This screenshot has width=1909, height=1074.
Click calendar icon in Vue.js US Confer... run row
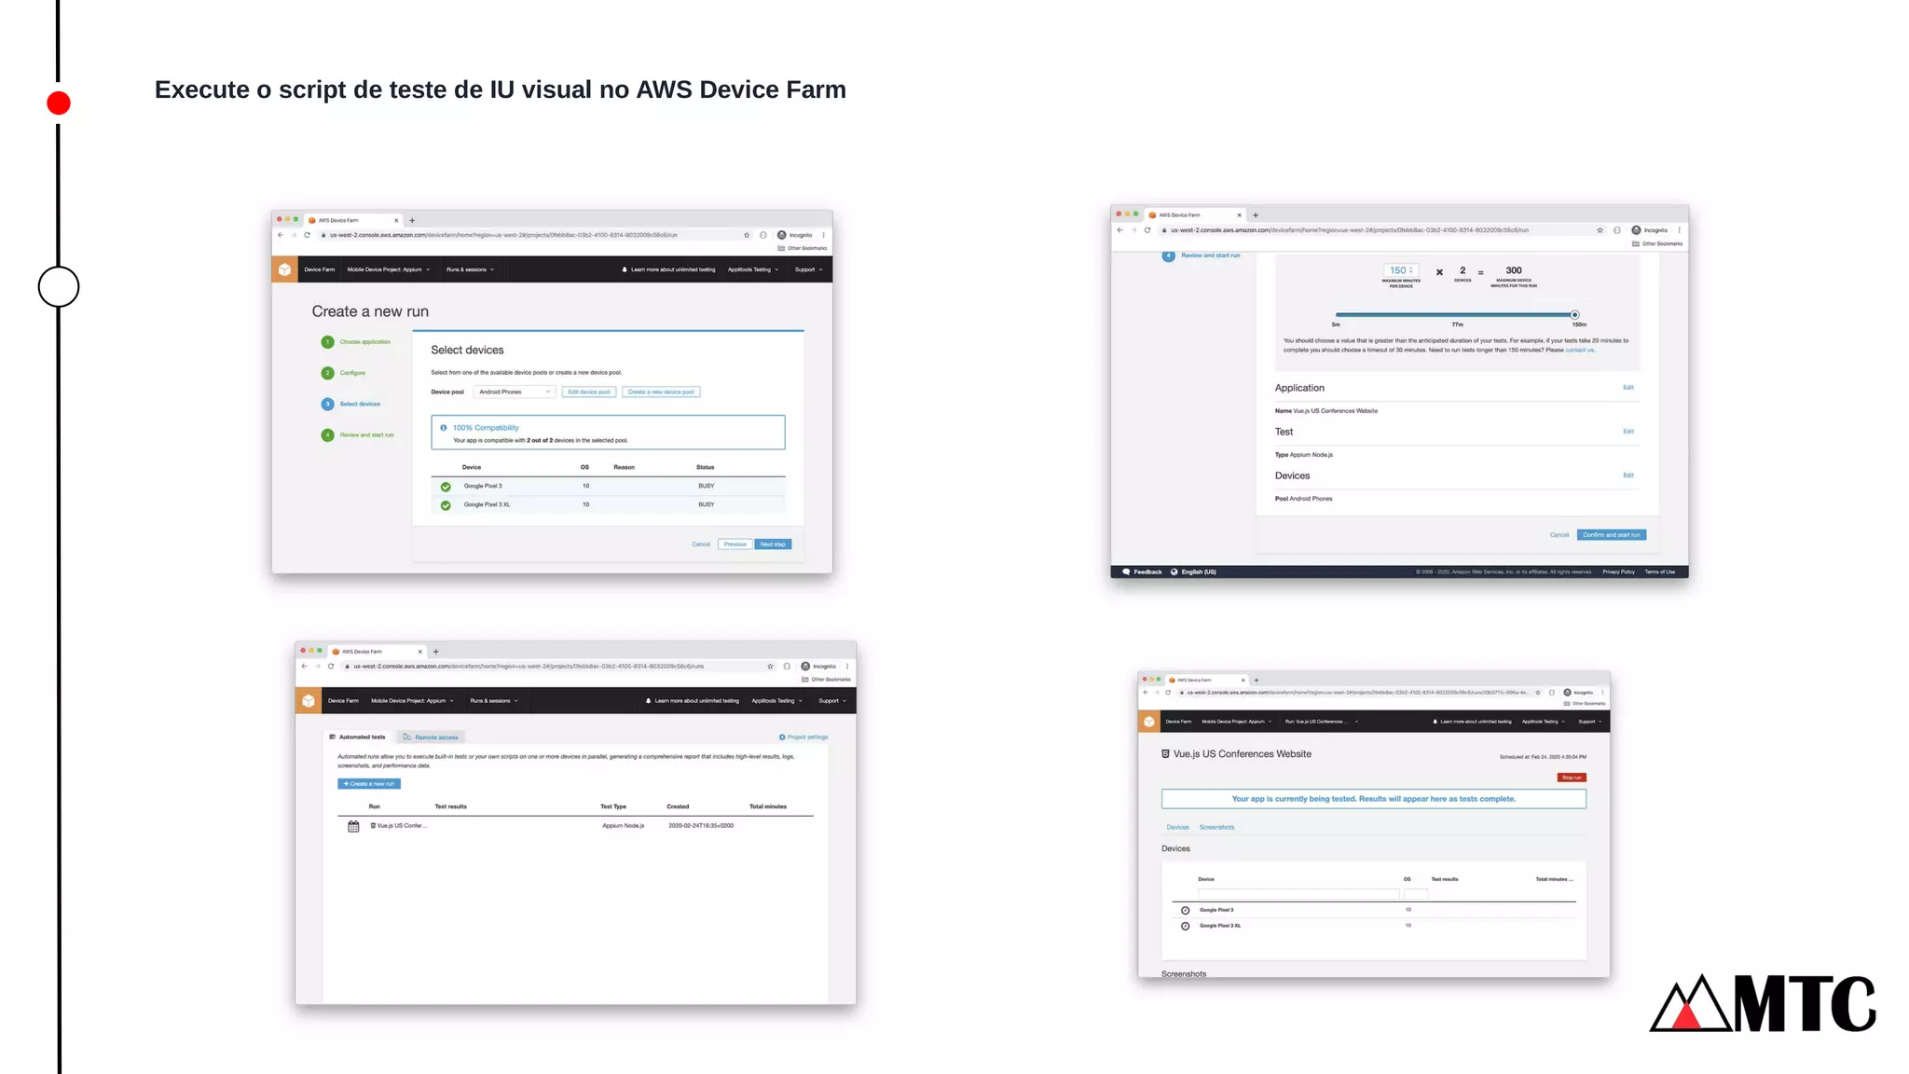click(353, 826)
